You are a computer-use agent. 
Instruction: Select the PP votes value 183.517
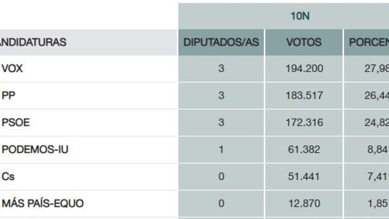pos(304,95)
